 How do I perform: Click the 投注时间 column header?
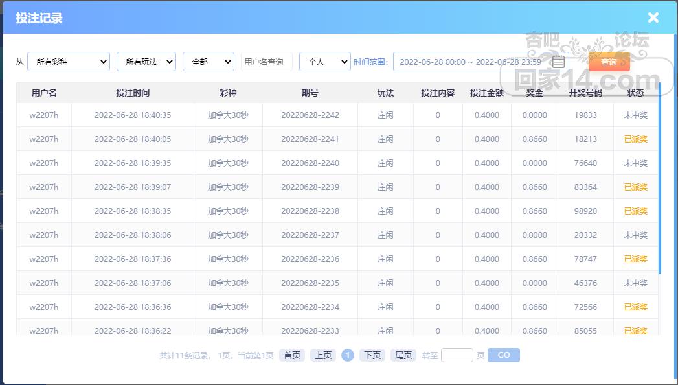pos(133,93)
